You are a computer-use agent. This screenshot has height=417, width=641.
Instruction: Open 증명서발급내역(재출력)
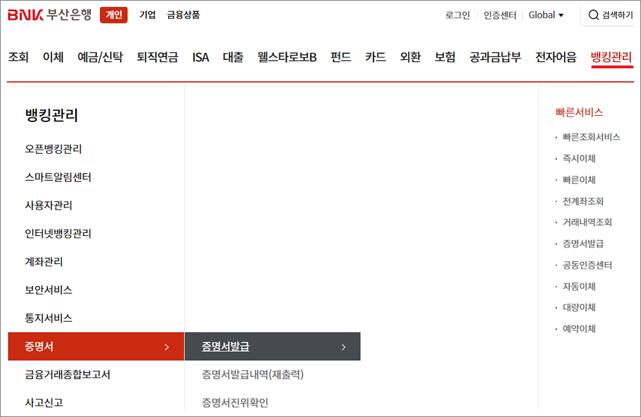click(253, 374)
